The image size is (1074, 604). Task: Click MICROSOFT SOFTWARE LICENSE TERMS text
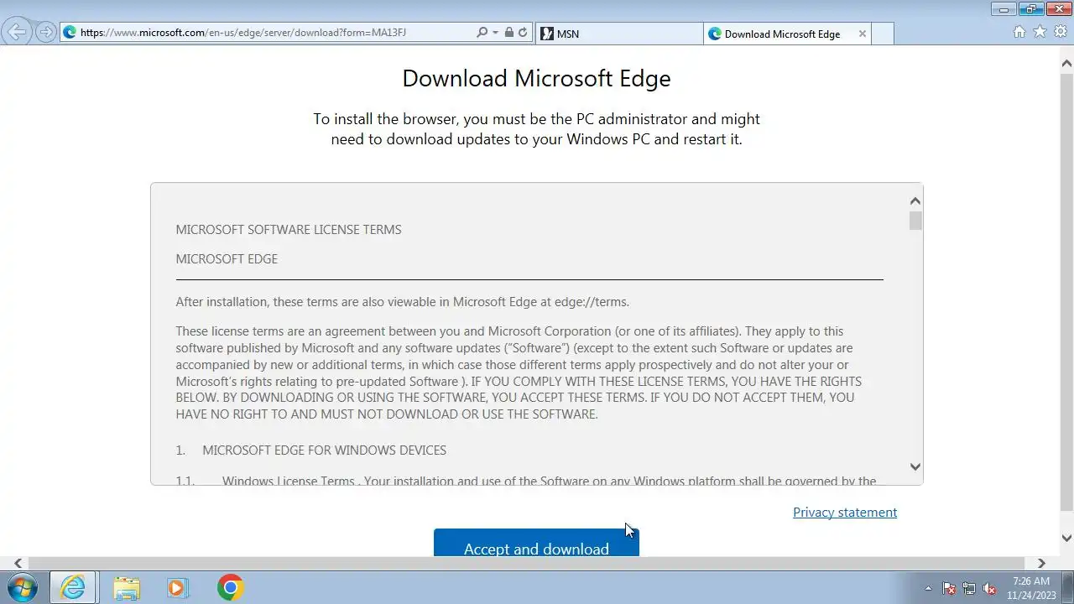pos(289,229)
